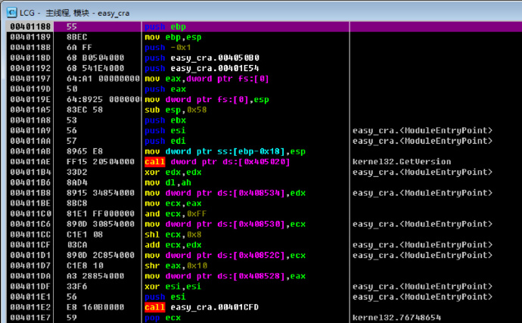The height and width of the screenshot is (323, 522).
Task: Select the 'and ecx,0xFF' instruction
Action: (x=176, y=213)
